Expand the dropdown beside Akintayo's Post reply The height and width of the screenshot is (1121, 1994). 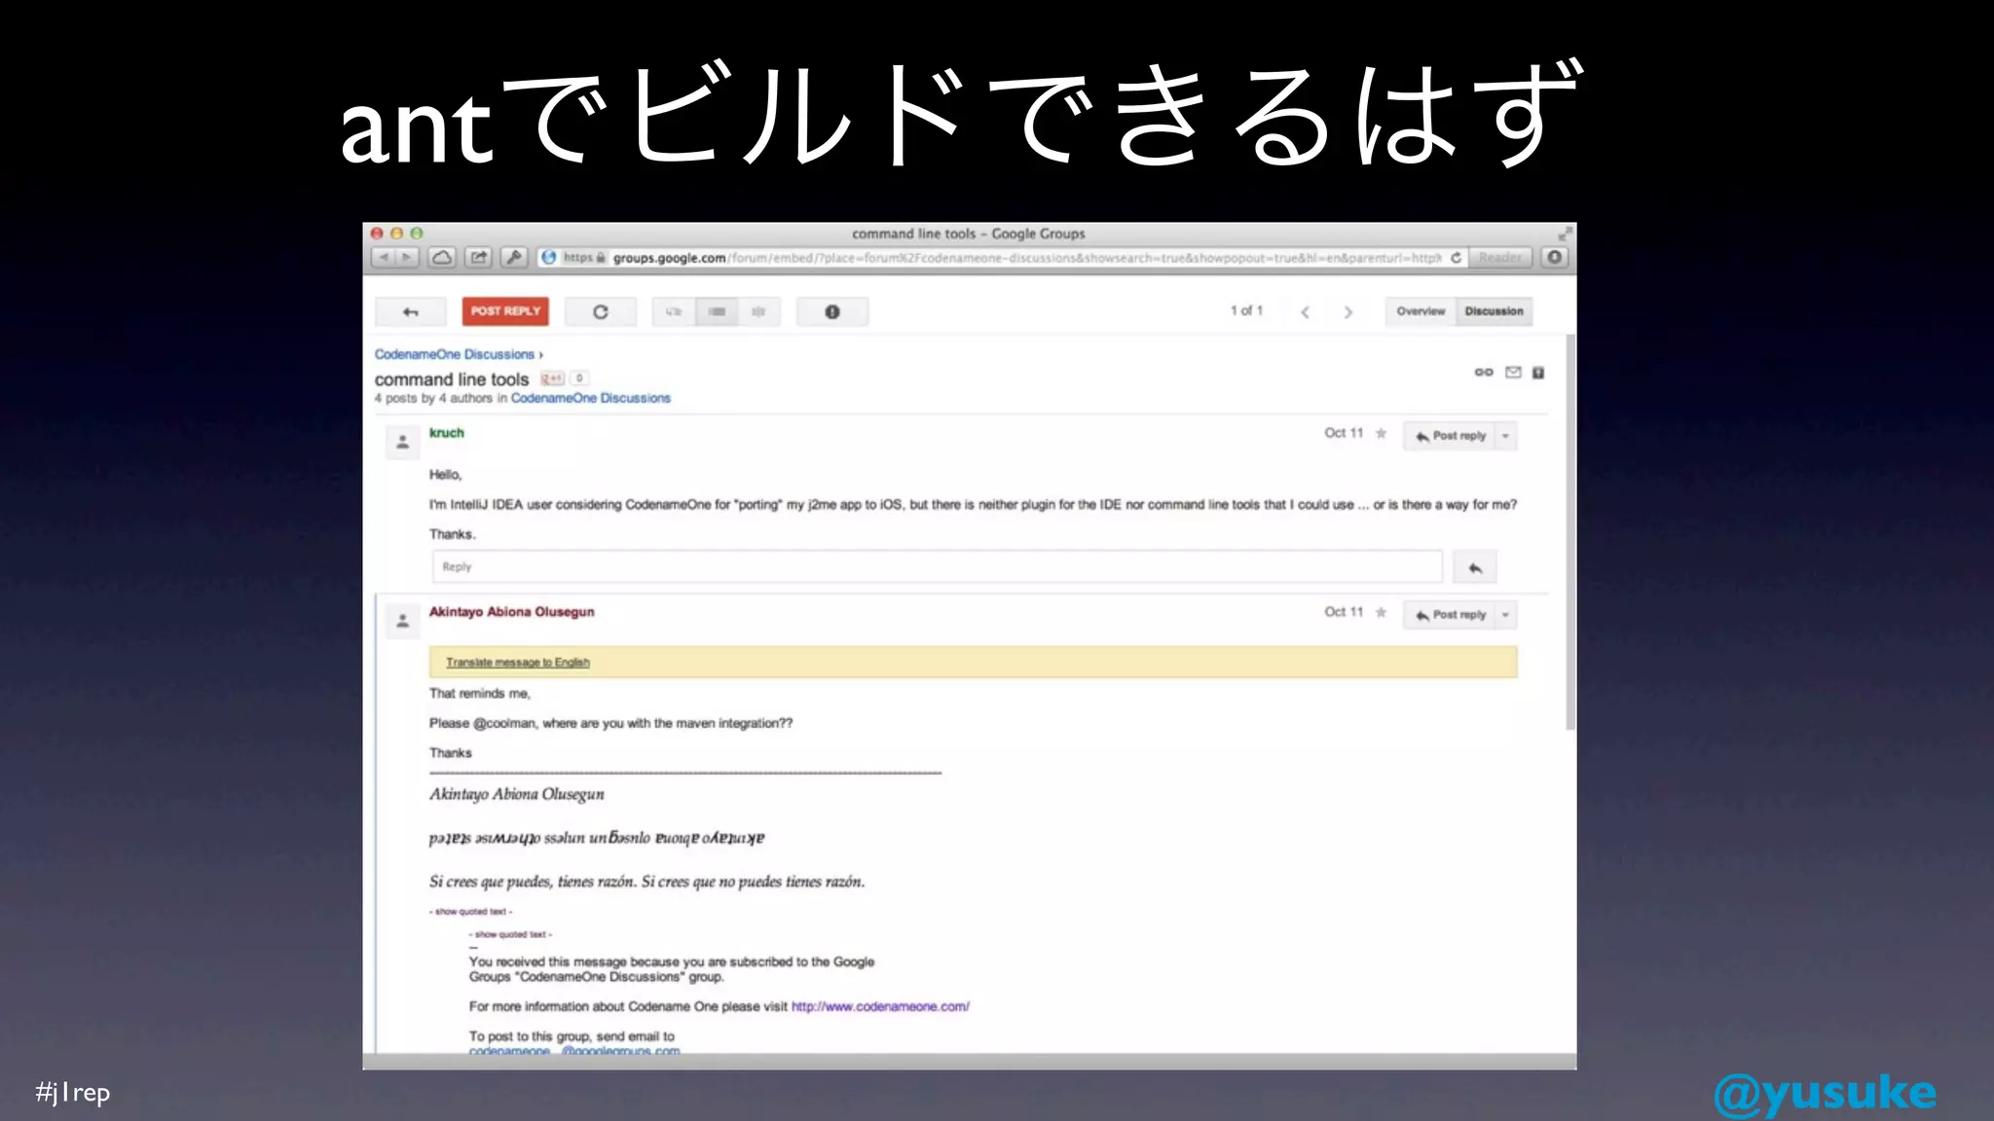[x=1506, y=615]
